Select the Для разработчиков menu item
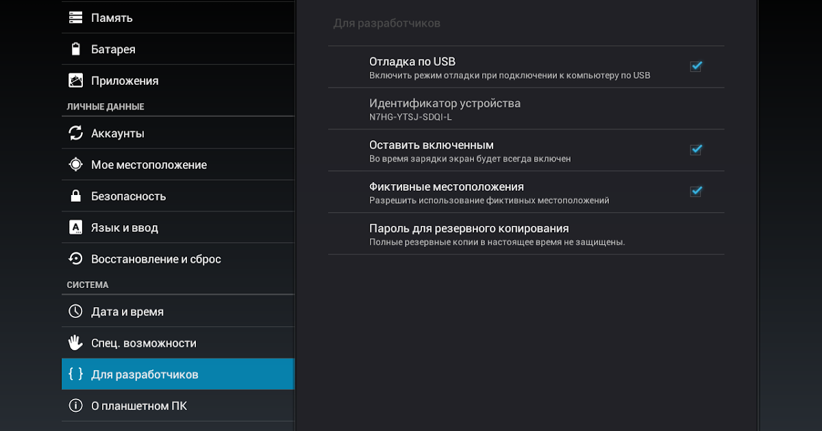This screenshot has width=822, height=431. tap(145, 375)
